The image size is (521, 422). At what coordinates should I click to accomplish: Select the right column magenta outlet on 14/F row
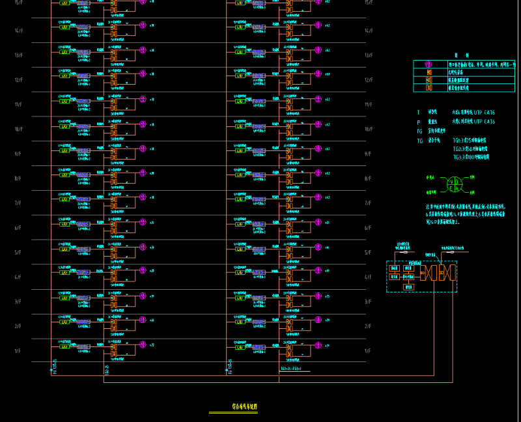coord(318,25)
